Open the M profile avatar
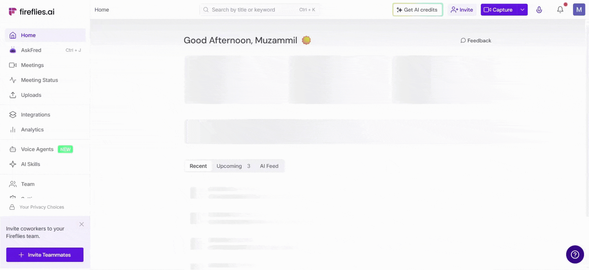This screenshot has width=589, height=270. 579,10
